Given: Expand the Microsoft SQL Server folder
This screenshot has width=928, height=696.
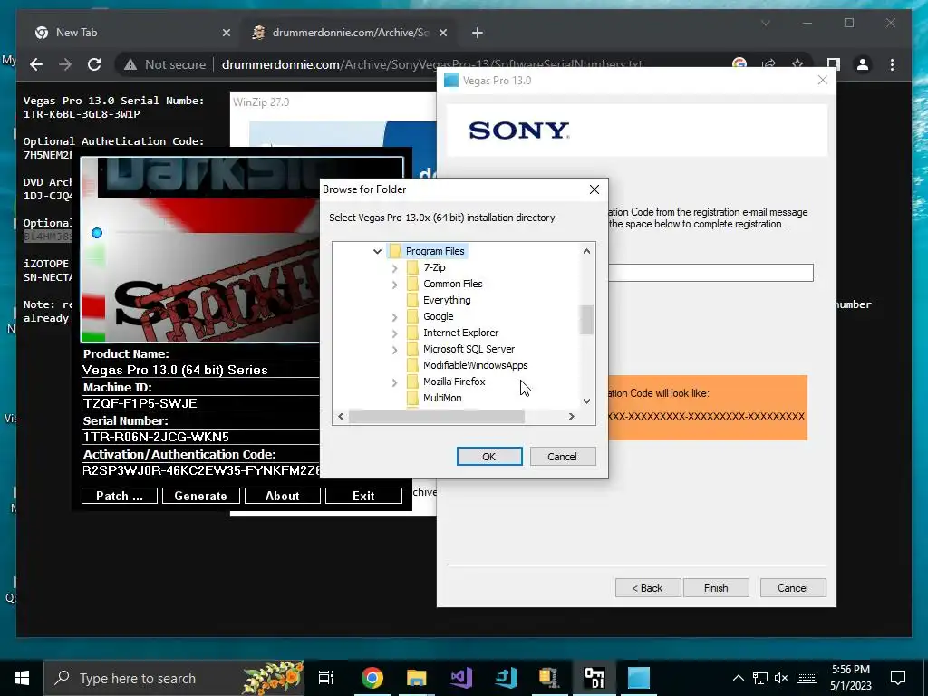Looking at the screenshot, I should [395, 350].
